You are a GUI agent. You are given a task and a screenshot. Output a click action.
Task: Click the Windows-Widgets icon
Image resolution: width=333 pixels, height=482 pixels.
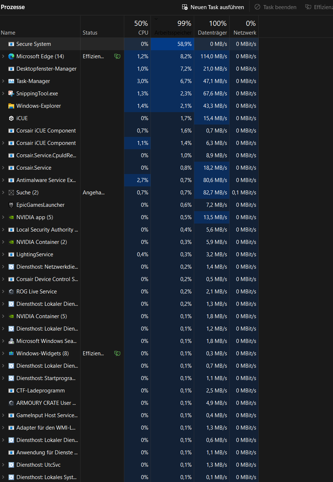coord(11,353)
